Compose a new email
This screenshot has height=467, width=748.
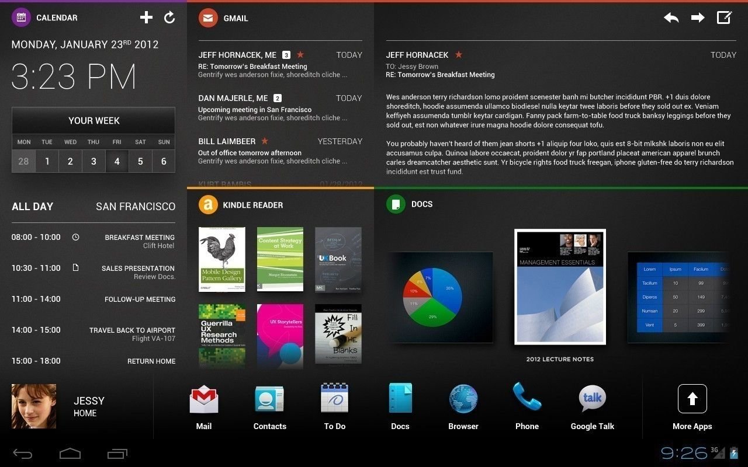[x=725, y=18]
